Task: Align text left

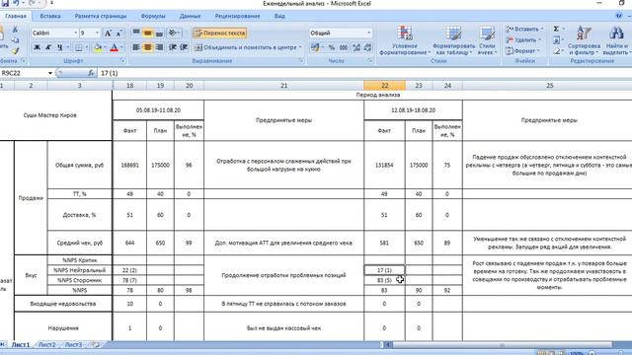Action: [136, 47]
